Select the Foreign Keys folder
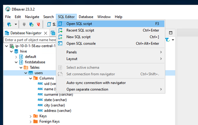198x125 pixels. [49, 121]
